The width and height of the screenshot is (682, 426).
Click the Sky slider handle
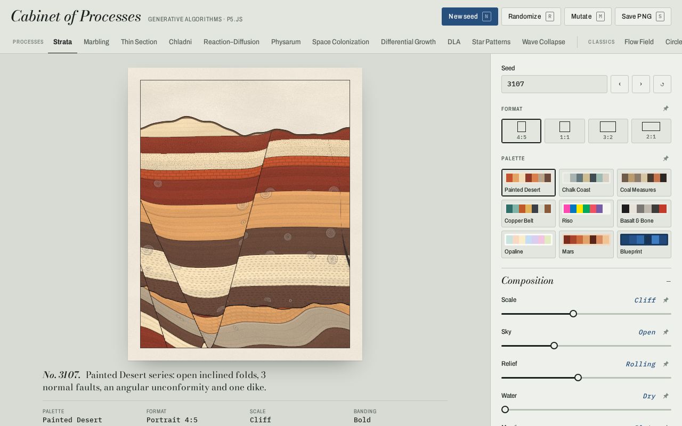click(554, 346)
